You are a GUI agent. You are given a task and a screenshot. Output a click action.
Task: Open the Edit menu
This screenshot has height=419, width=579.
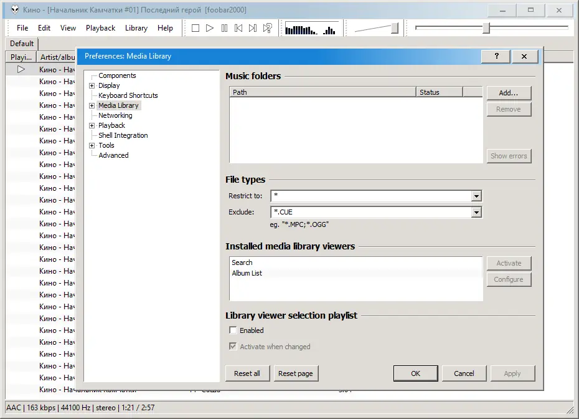(44, 28)
